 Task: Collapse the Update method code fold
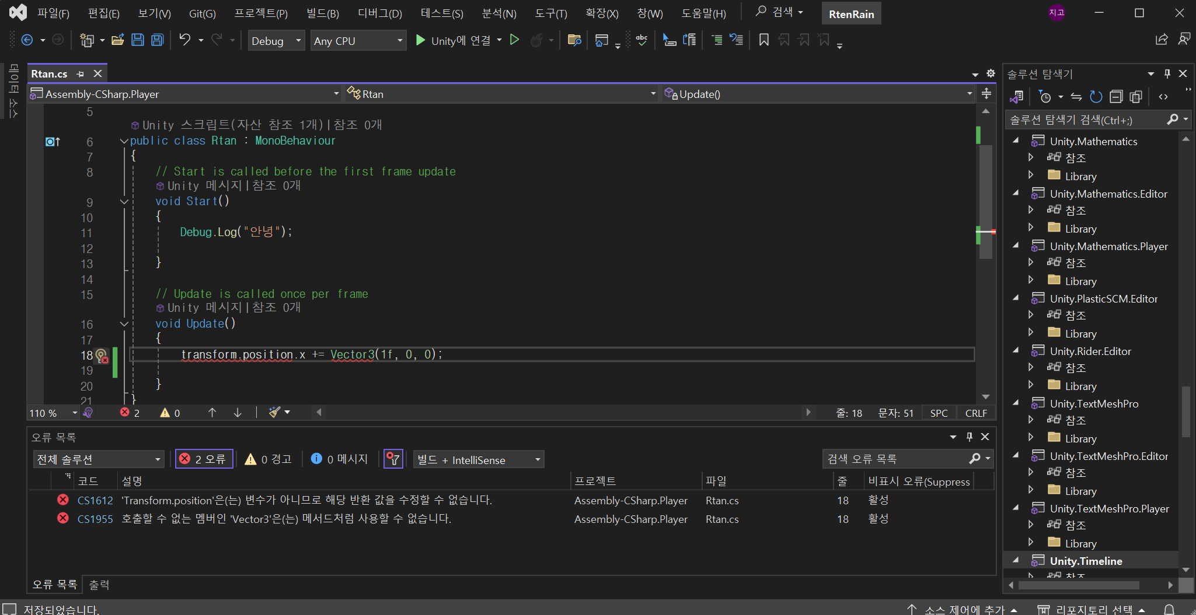[124, 324]
